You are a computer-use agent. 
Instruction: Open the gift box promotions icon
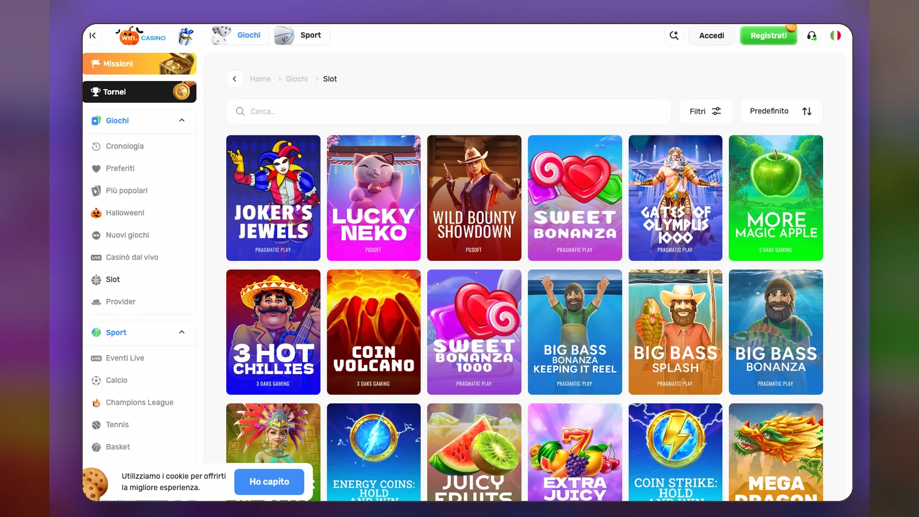pos(186,36)
